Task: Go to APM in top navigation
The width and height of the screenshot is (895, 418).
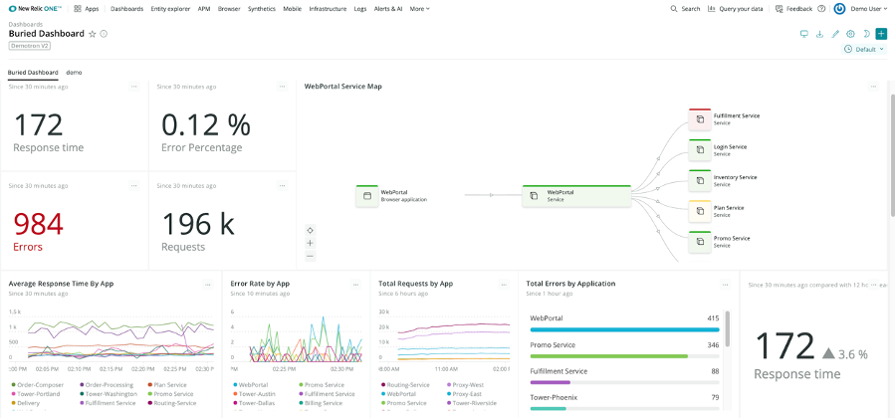Action: (204, 9)
